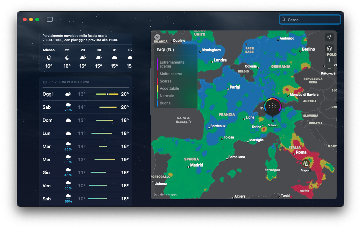Click the Buona legend entry
This screenshot has height=229, width=361.
click(165, 103)
